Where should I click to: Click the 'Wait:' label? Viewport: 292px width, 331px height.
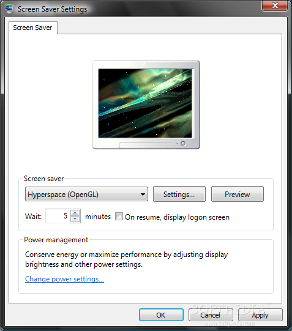point(33,217)
